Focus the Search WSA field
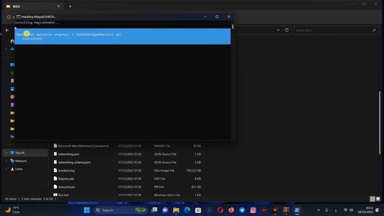Viewport: 384px width, 216px height. click(x=336, y=31)
